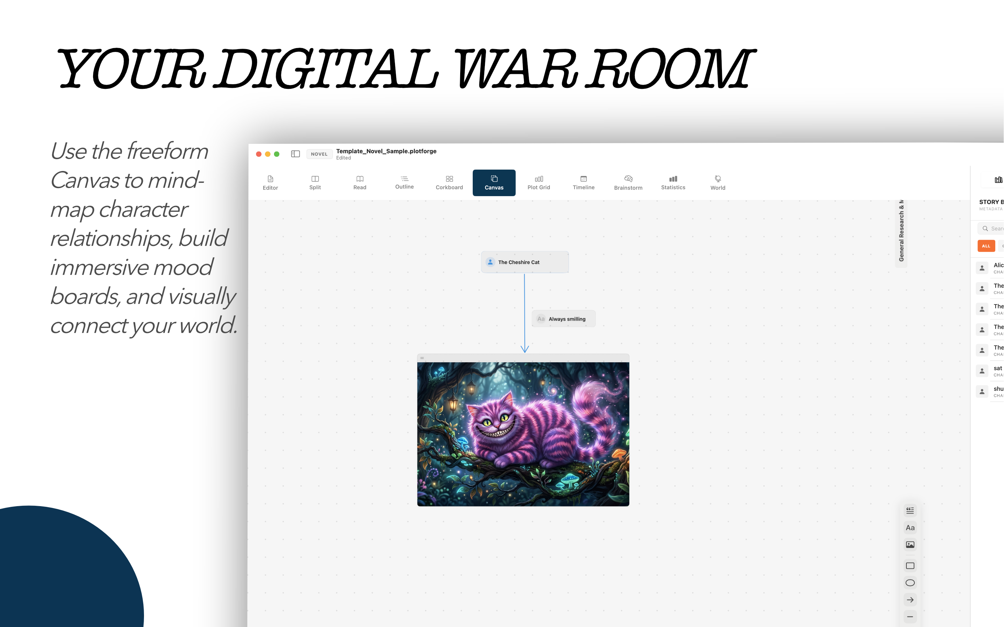Screen dimensions: 1004x627
Task: Open the story bible books icon
Action: 998,179
